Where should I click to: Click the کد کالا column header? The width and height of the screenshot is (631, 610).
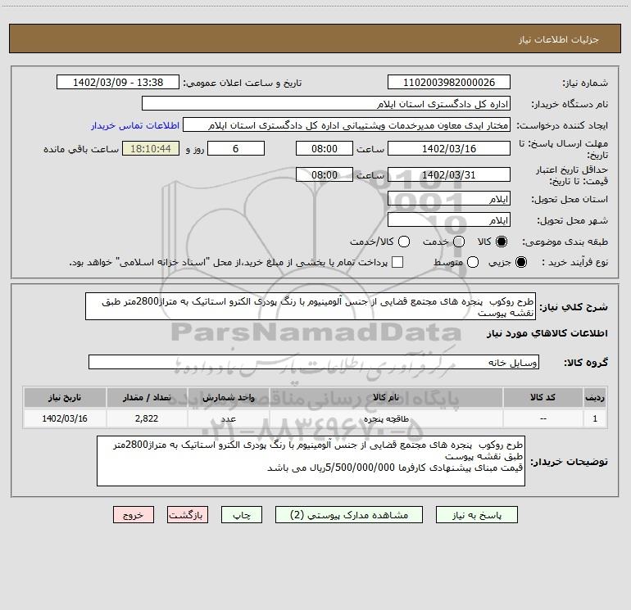542,397
